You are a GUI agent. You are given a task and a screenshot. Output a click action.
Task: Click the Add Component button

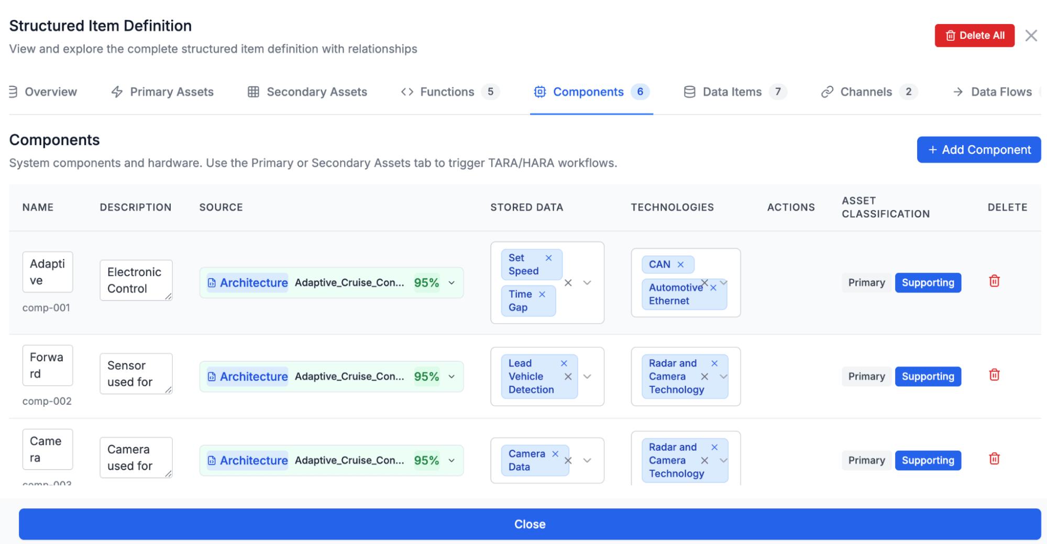click(x=978, y=150)
